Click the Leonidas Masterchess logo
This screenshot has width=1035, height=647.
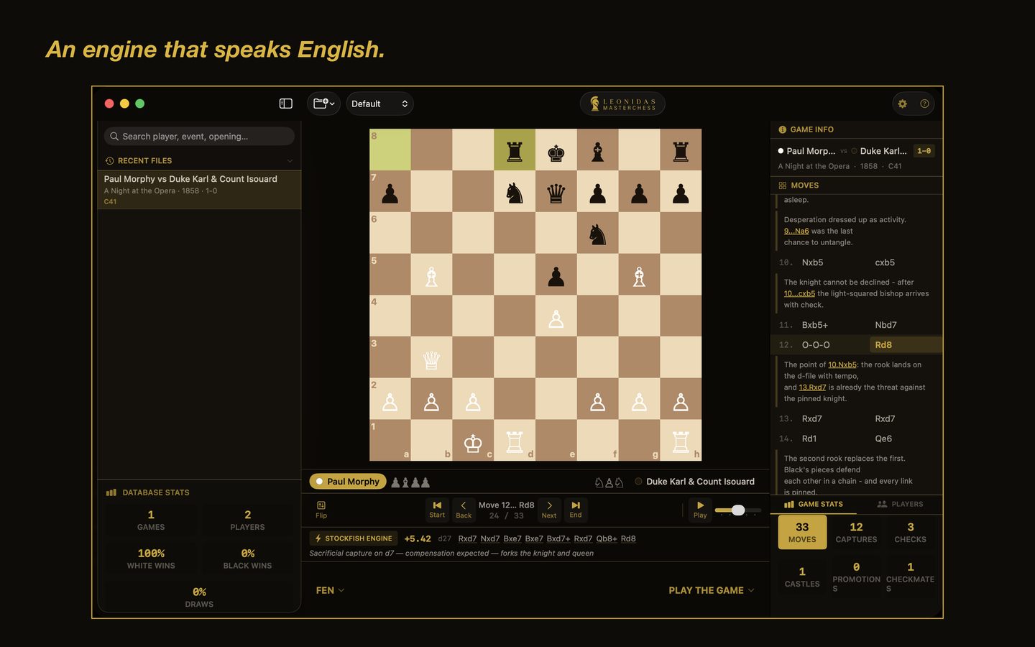[622, 104]
